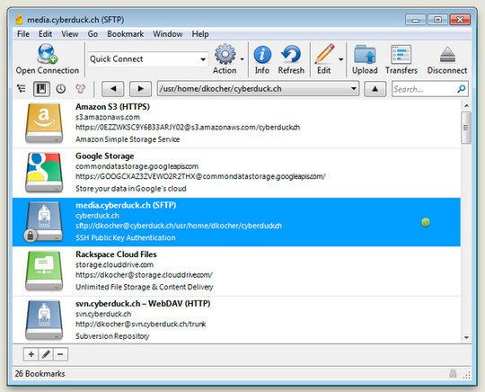485x392 pixels.
Task: Click the Edit pencil toolbar icon
Action: click(x=324, y=54)
